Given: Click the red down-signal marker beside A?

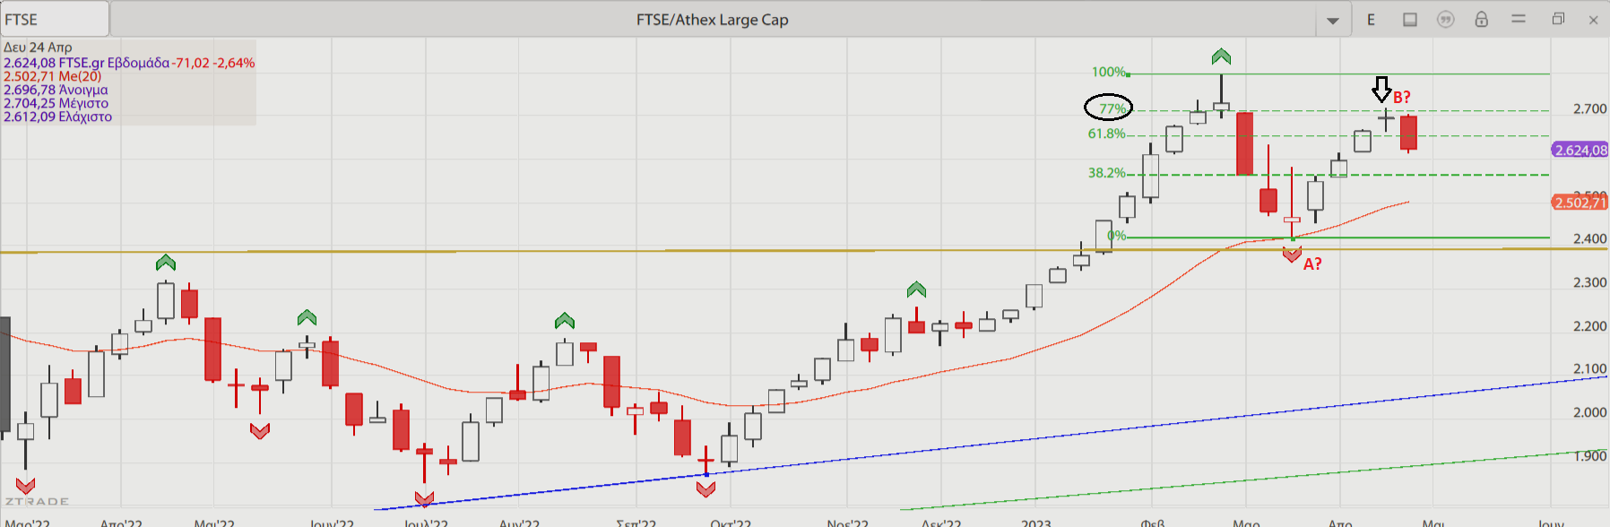Looking at the screenshot, I should pos(1292,255).
